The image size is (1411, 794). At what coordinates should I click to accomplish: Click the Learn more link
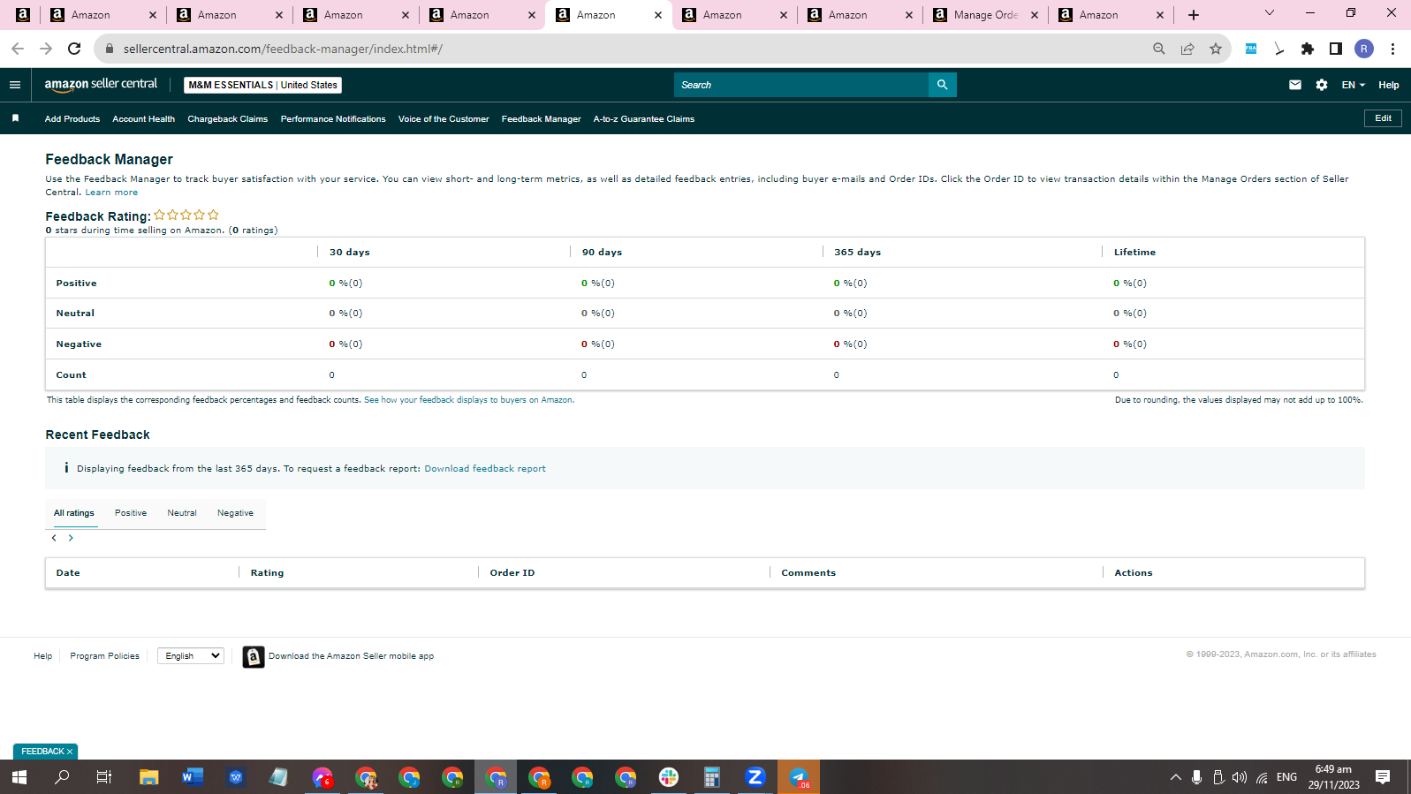111,193
